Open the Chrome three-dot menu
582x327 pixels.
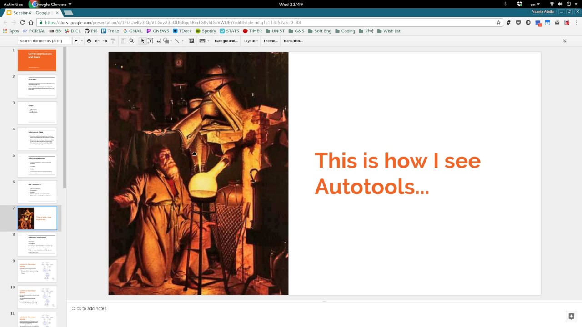(576, 22)
